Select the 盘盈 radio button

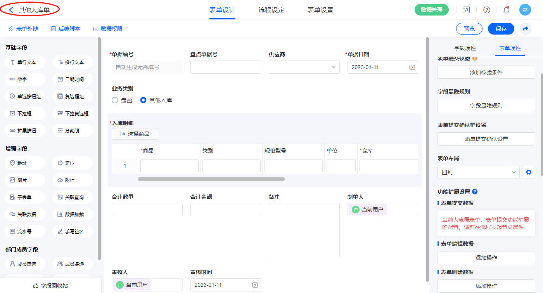(x=115, y=100)
